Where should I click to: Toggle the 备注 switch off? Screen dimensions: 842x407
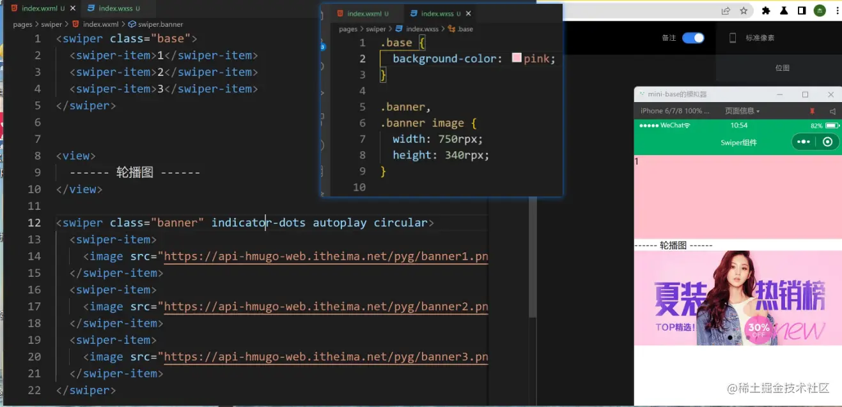click(693, 38)
